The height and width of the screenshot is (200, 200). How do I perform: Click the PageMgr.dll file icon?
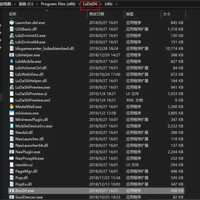click(x=12, y=171)
